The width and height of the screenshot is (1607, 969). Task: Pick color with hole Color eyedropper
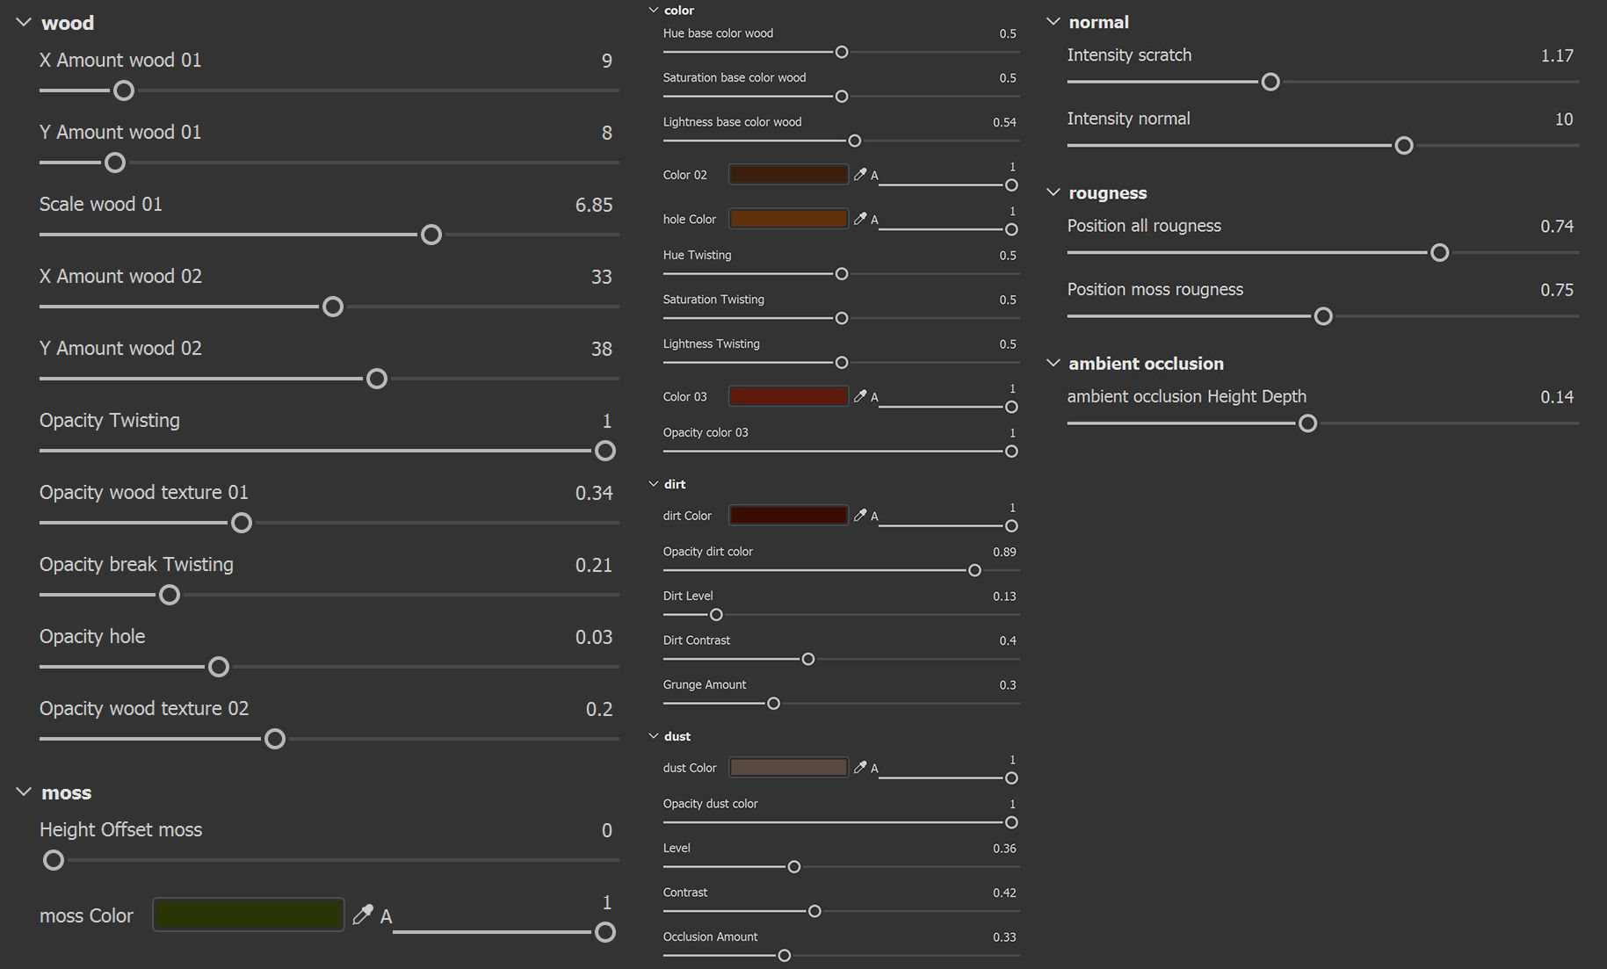tap(860, 219)
